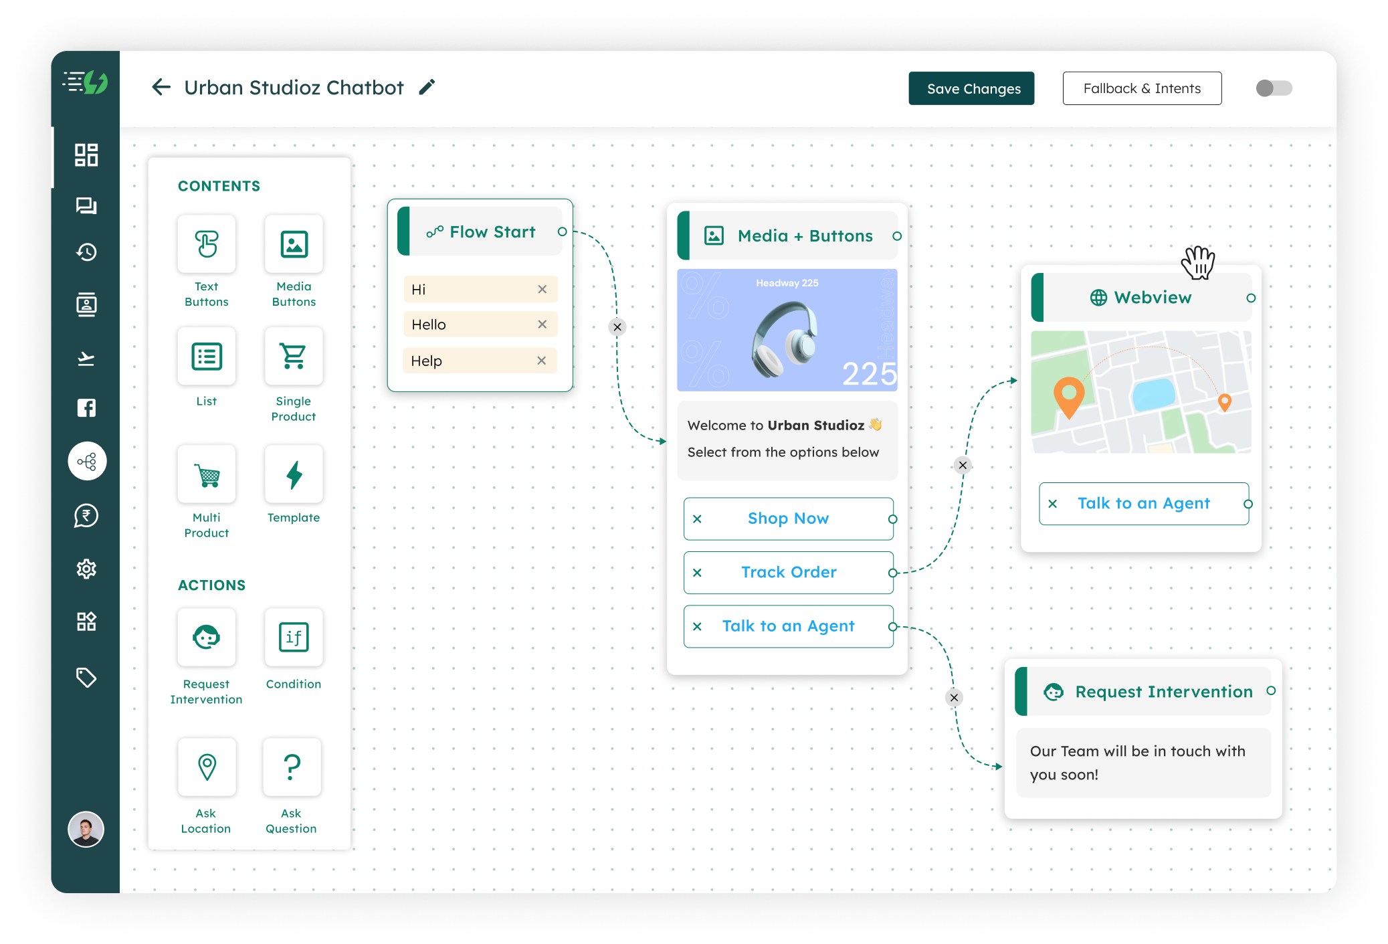Select the Webview node header
Viewport: 1388px width, 944px height.
coord(1141,297)
